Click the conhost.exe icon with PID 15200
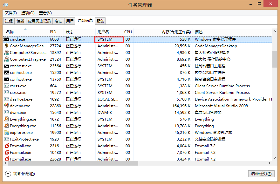 tap(7, 72)
